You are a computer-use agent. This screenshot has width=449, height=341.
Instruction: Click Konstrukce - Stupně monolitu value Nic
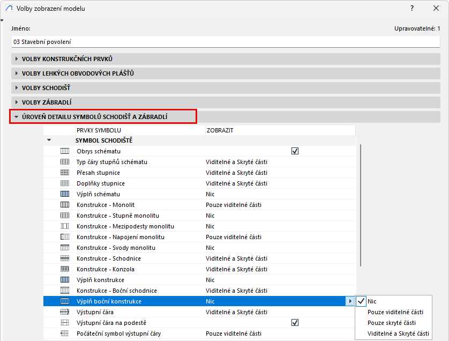210,216
